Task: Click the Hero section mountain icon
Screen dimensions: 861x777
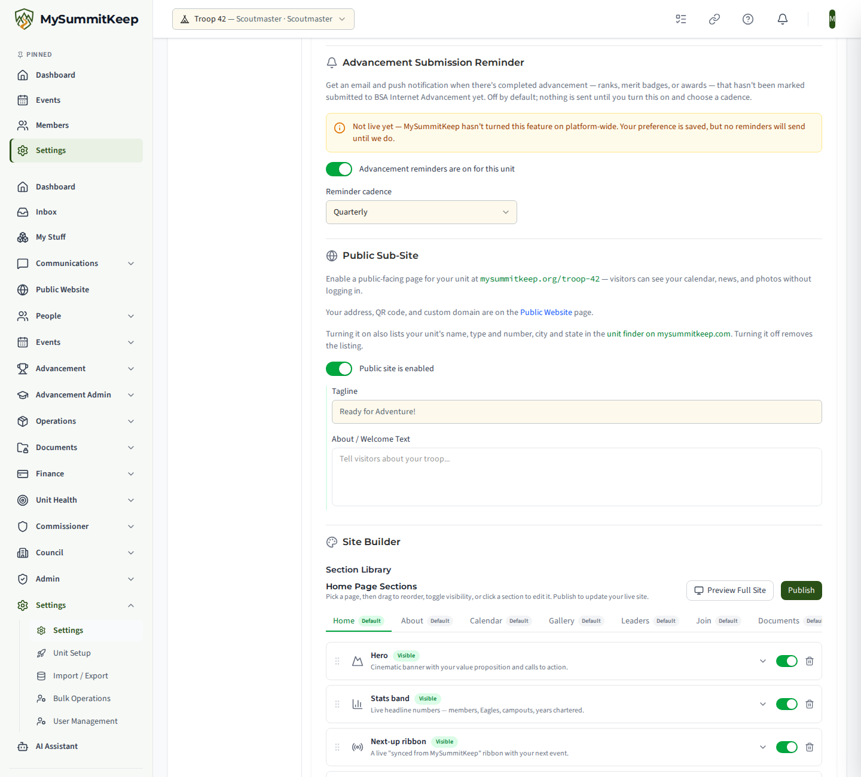Action: (x=358, y=661)
